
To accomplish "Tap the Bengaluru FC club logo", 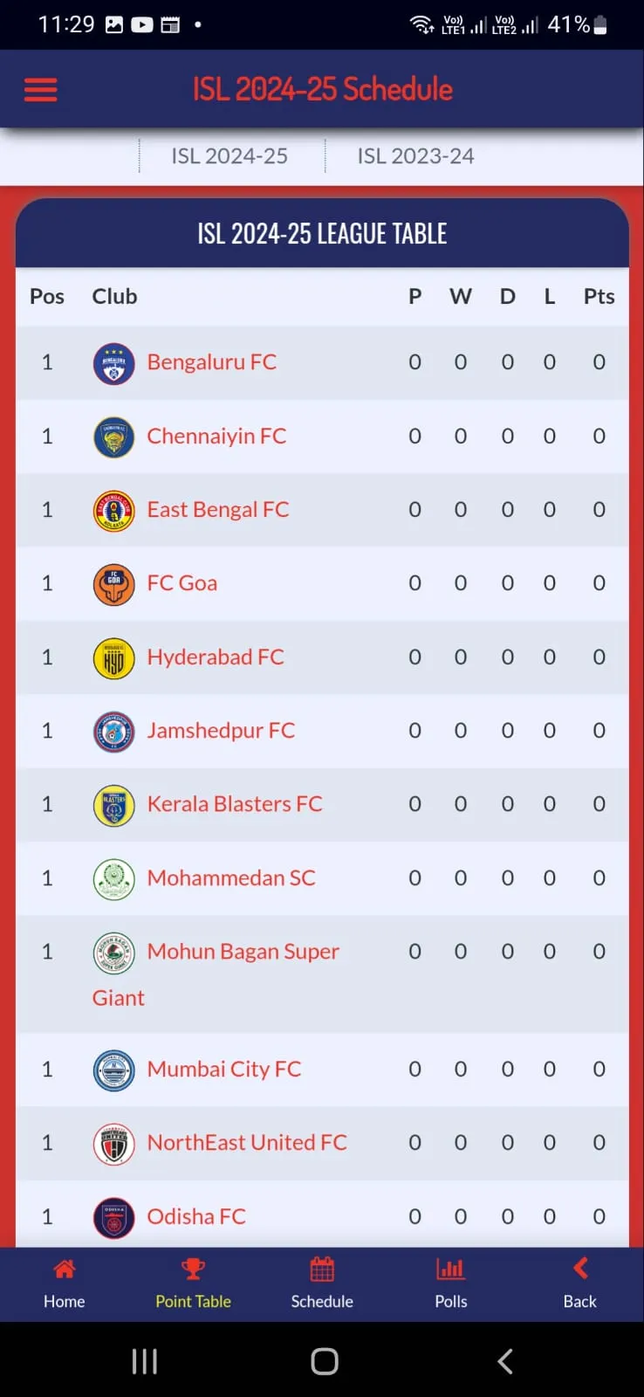I will click(x=113, y=363).
